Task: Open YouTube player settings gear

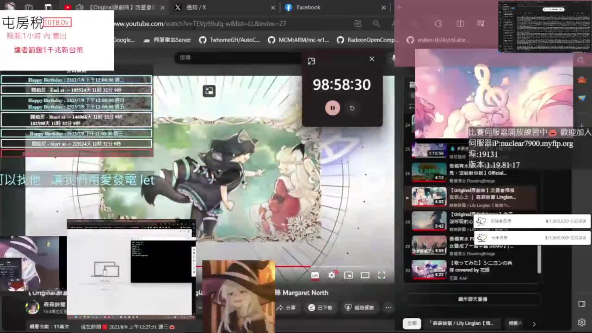Action: click(x=332, y=275)
